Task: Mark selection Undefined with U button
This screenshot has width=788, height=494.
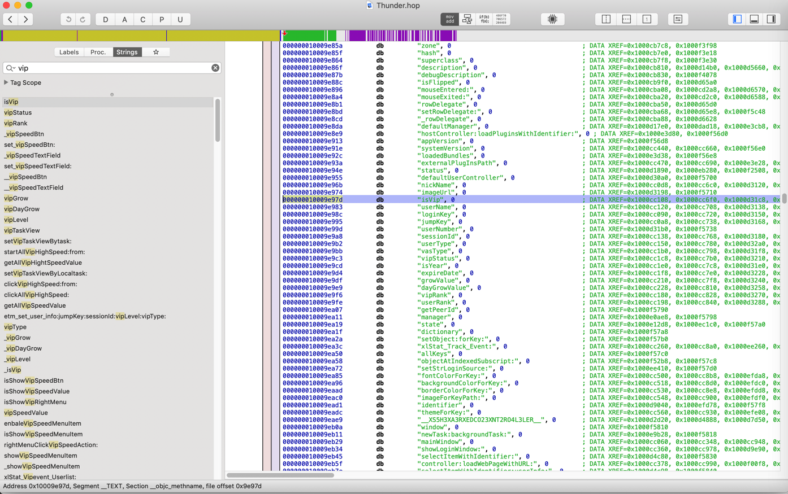Action: pyautogui.click(x=180, y=19)
